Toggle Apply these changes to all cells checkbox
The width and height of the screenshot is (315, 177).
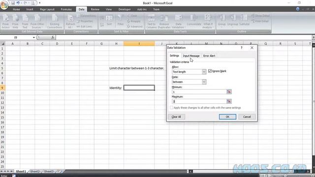click(171, 108)
